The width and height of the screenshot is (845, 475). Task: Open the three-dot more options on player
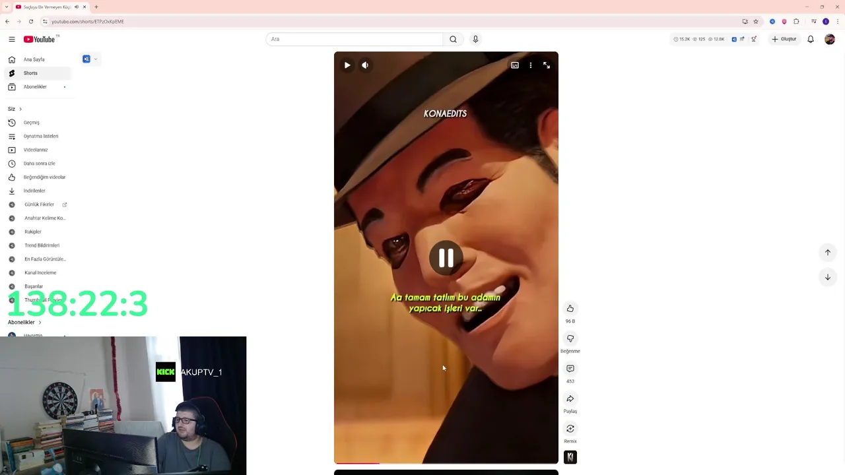[x=531, y=65]
